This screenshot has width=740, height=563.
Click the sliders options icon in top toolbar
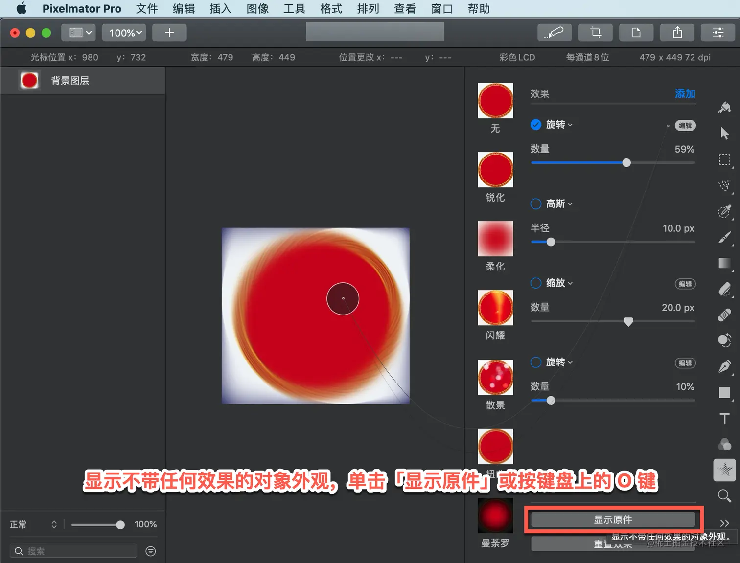[x=718, y=33]
